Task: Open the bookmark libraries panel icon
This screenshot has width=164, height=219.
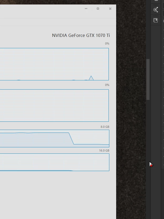Action: point(156,20)
